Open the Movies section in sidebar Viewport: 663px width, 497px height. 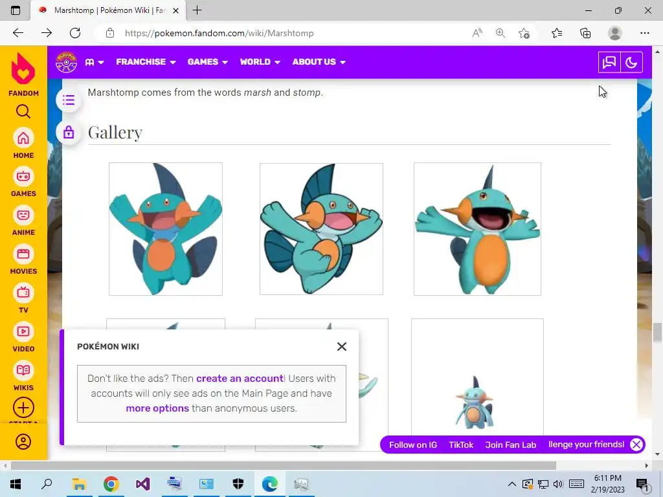[23, 254]
